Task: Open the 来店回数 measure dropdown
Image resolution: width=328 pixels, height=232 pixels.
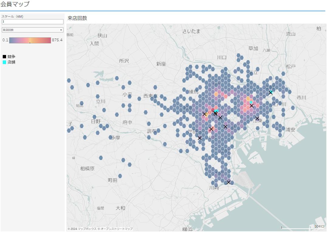Action: click(x=32, y=30)
